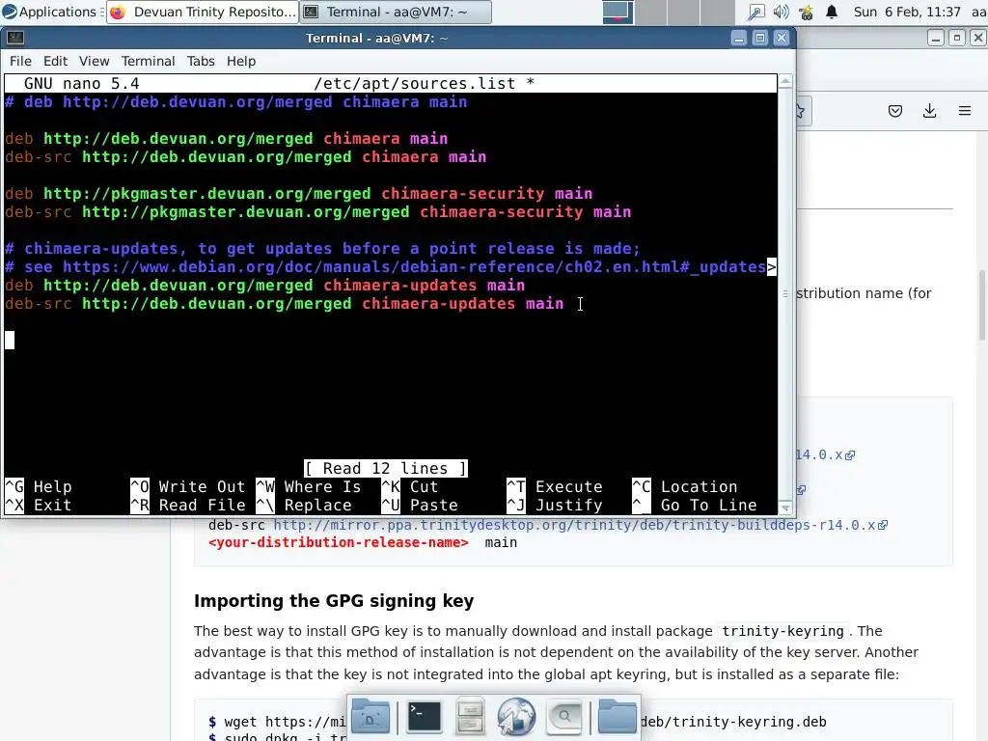This screenshot has width=988, height=741.
Task: Click terminal scrollbar down arrow
Action: click(x=785, y=508)
